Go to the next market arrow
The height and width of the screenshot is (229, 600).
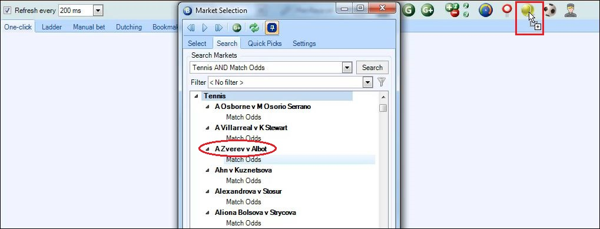click(x=219, y=28)
